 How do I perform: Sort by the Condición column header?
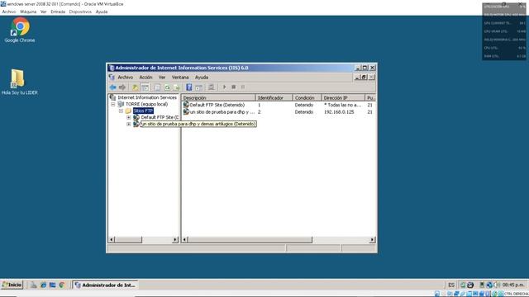point(307,97)
